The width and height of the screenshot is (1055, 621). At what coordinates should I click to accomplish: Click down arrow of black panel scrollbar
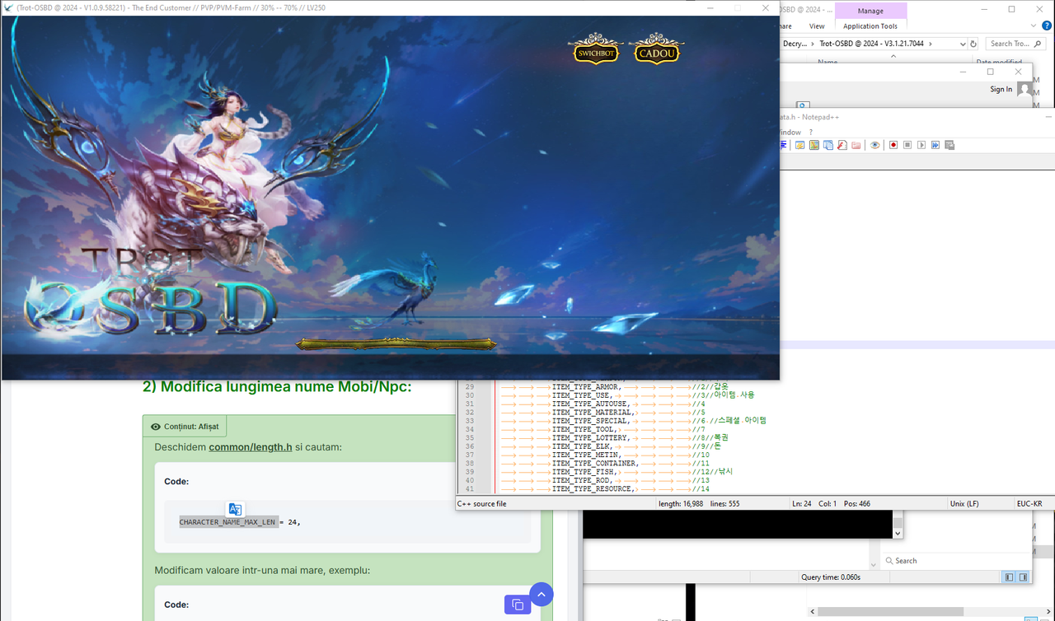[x=898, y=533]
